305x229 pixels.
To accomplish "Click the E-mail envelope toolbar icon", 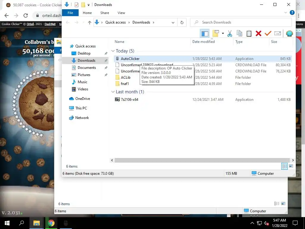I will coord(277,33).
